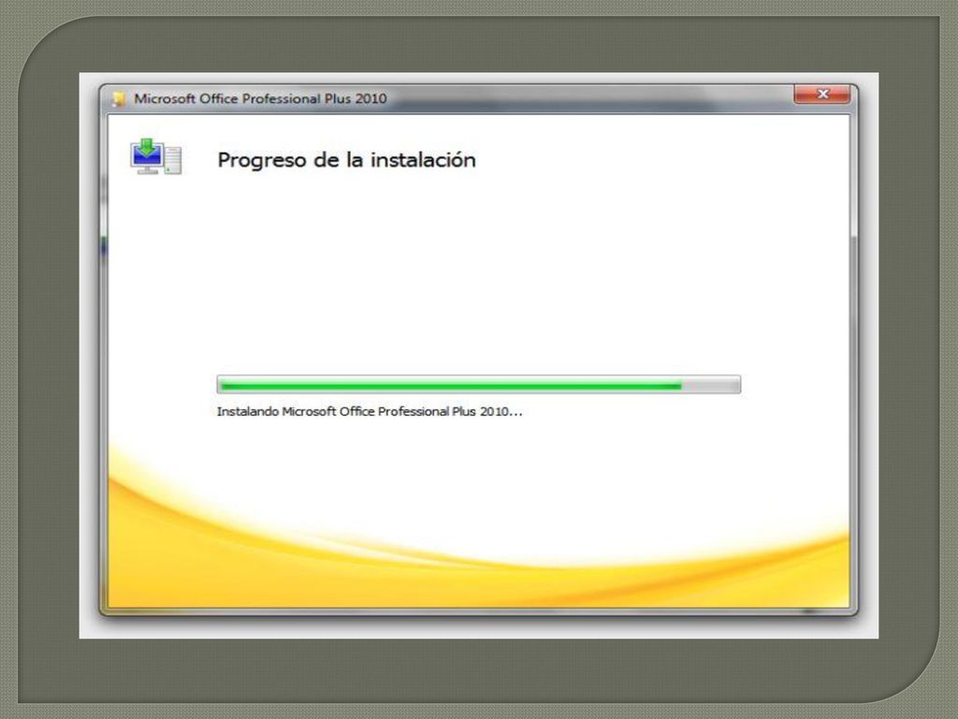
Task: Click 'Instalando Microsoft Office Professional Plus 2010...' text
Action: coord(370,412)
